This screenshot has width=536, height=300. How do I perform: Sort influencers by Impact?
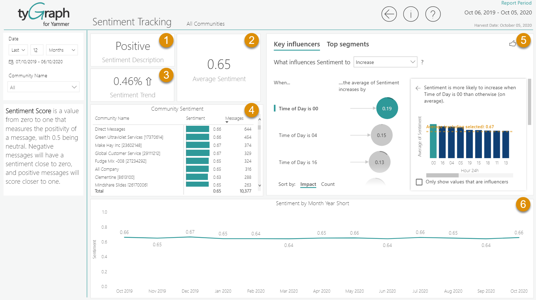[308, 184]
